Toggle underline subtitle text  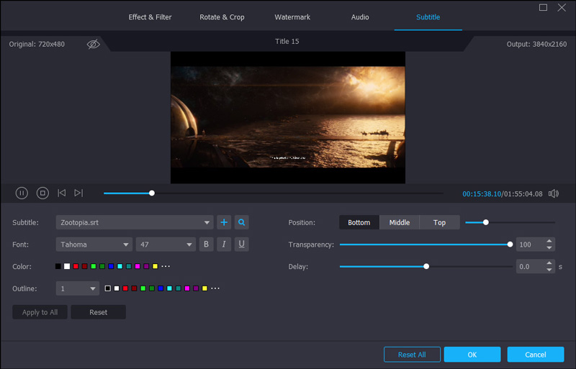click(242, 245)
